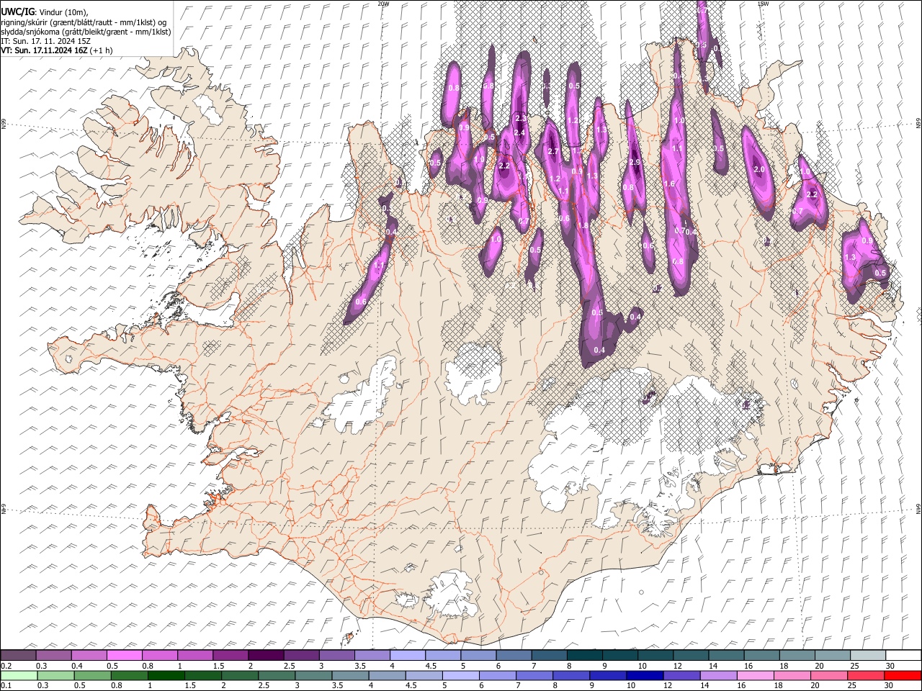922x691 pixels.
Task: Pick the upper scale swatch starting at 0.2
Action: pos(18,656)
